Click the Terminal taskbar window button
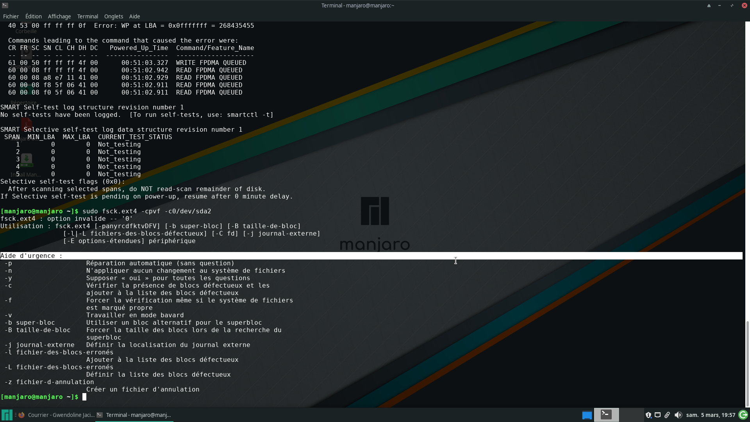 134,415
